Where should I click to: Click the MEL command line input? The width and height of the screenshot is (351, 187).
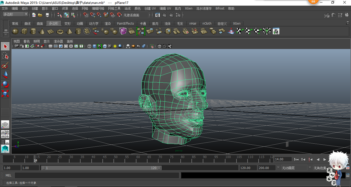click(x=97, y=175)
